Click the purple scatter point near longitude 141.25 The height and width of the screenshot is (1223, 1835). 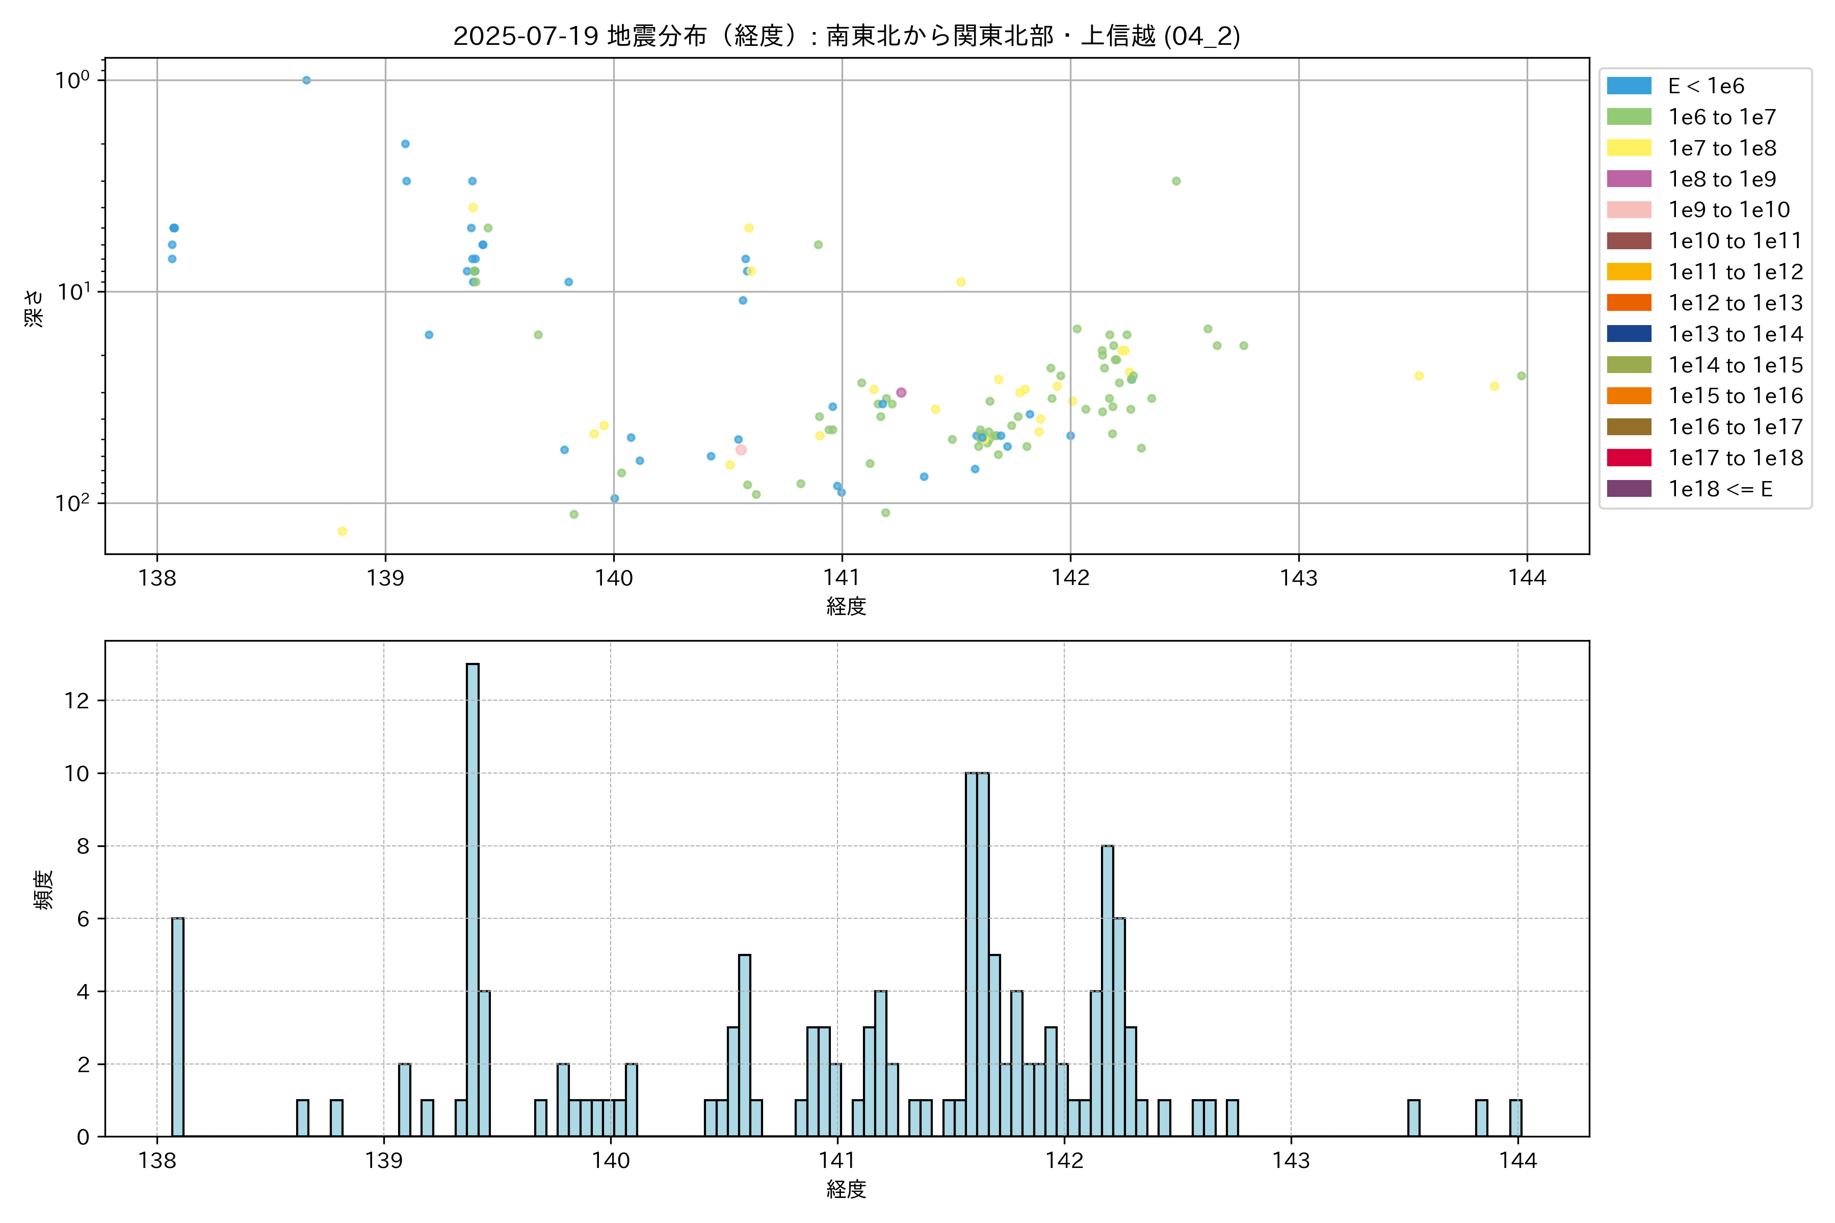901,392
